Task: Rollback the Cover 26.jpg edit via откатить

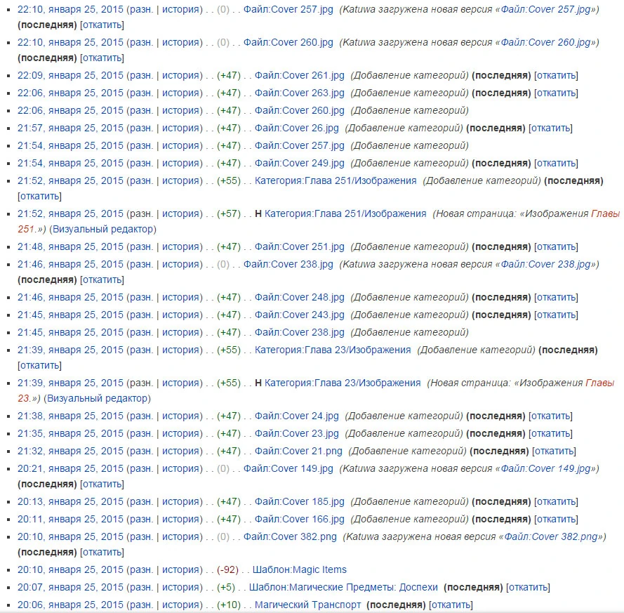Action: tap(550, 128)
